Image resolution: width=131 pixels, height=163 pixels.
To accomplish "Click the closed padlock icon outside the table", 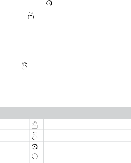I will tap(31, 15).
